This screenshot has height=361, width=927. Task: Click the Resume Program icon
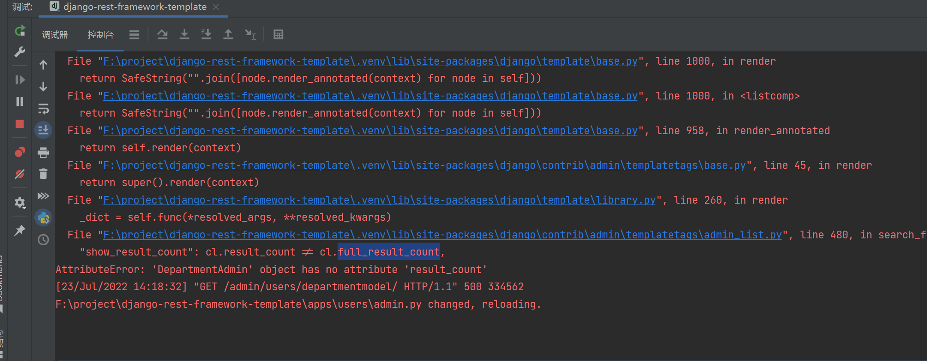(x=20, y=80)
